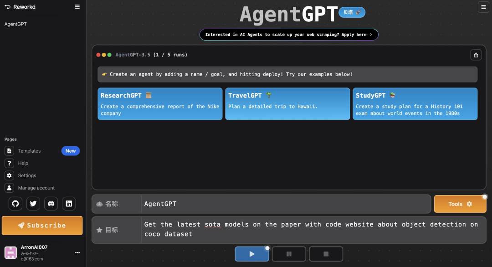Click the w-s-h-z-d@163.com email text
Screen dimensions: 492x267
(32, 256)
